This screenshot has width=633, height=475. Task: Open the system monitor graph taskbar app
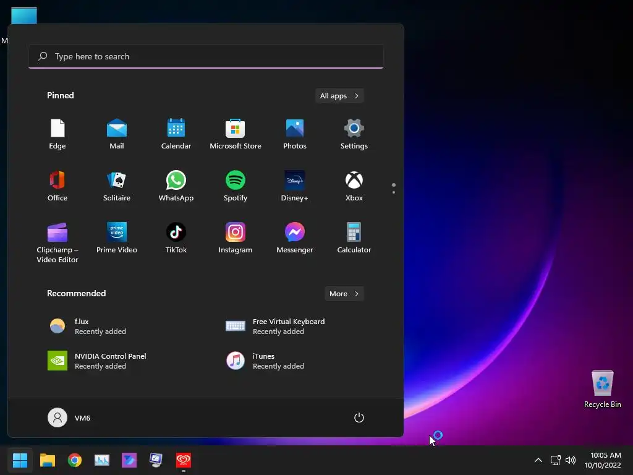(x=102, y=460)
